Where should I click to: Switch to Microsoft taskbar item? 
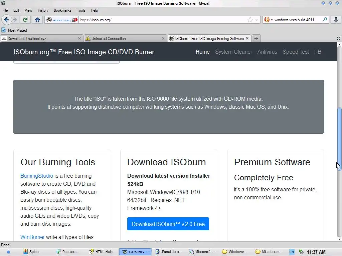click(202, 252)
